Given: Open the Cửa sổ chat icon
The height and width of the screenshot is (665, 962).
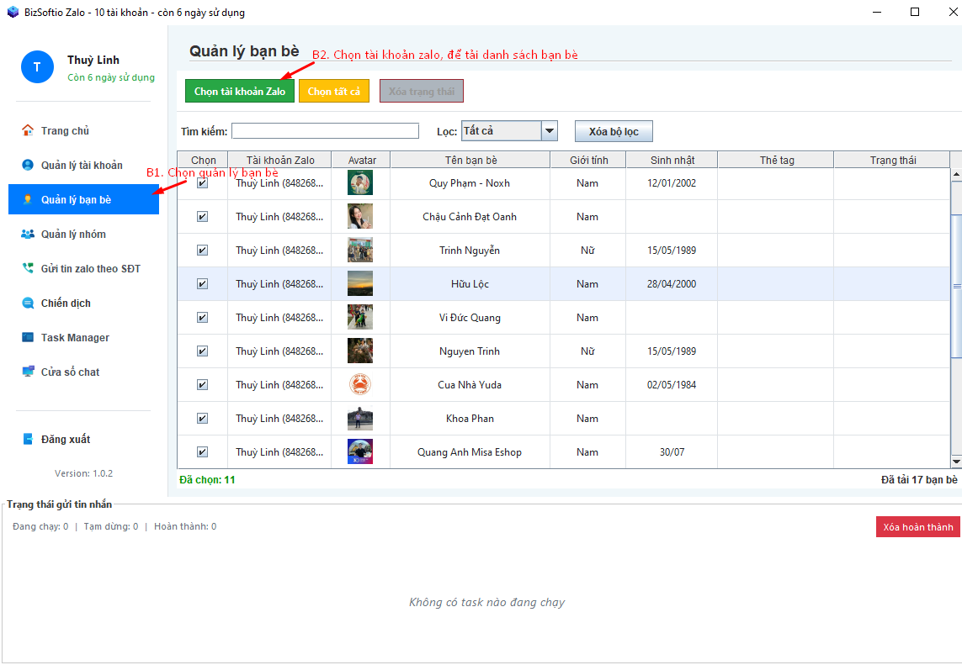Looking at the screenshot, I should coord(28,372).
